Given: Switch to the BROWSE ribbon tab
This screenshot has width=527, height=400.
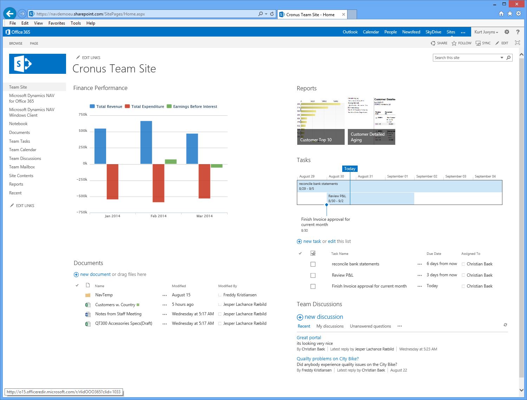Looking at the screenshot, I should click(x=16, y=43).
